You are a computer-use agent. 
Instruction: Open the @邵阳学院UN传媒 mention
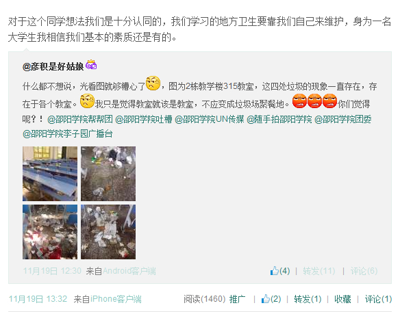(x=210, y=120)
